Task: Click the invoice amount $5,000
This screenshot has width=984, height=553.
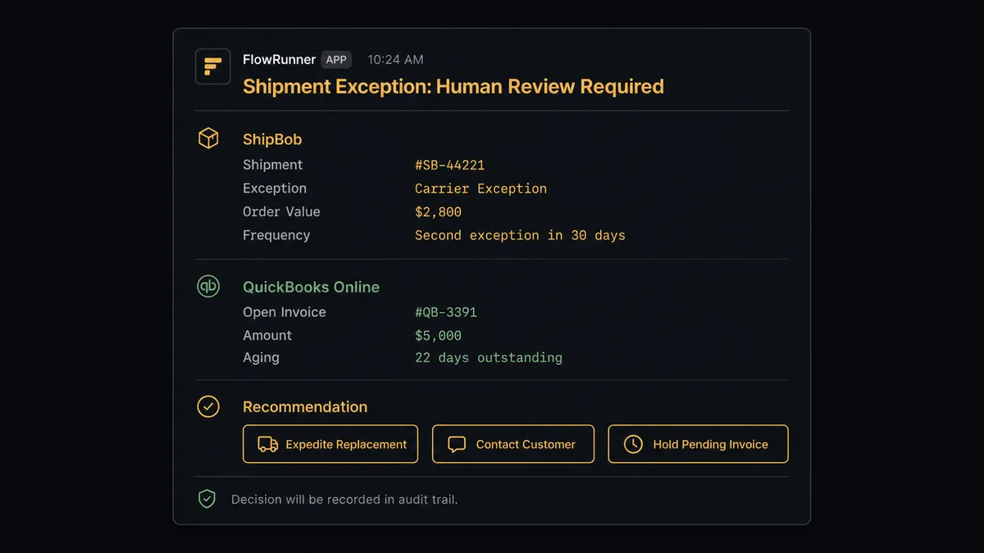Action: tap(438, 335)
